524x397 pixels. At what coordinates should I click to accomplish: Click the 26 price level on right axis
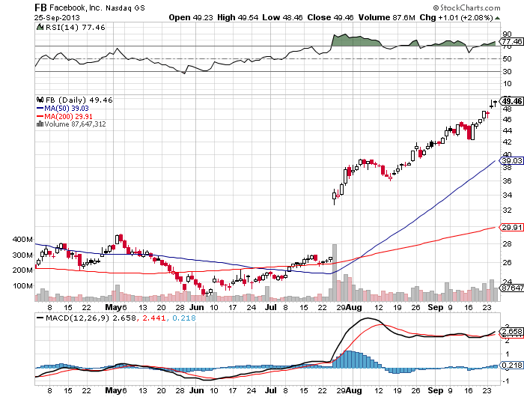coord(508,263)
